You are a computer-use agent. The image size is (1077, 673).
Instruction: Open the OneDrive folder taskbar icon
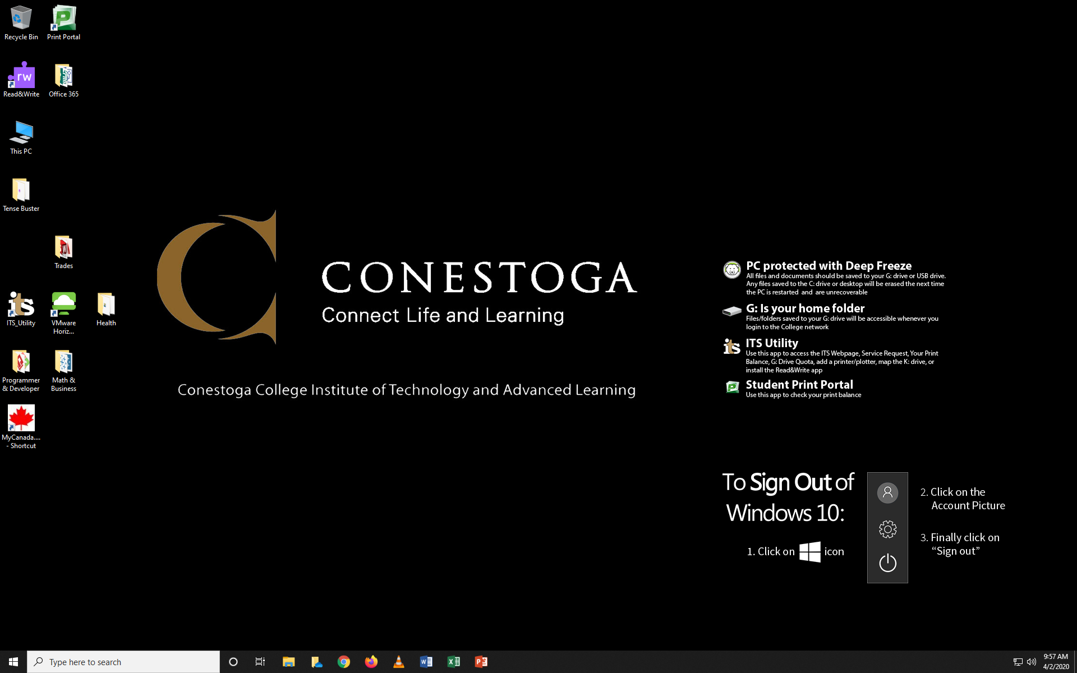pyautogui.click(x=316, y=662)
